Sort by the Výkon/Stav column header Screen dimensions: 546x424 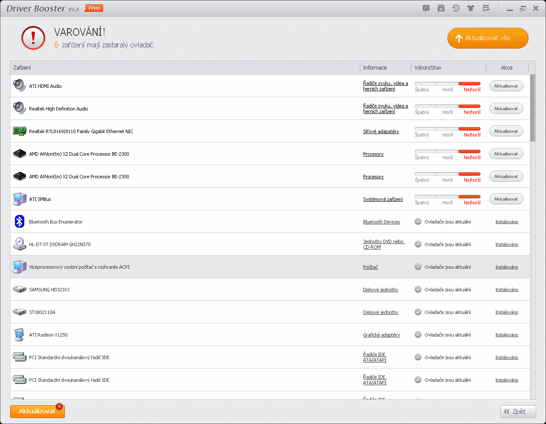[449, 67]
